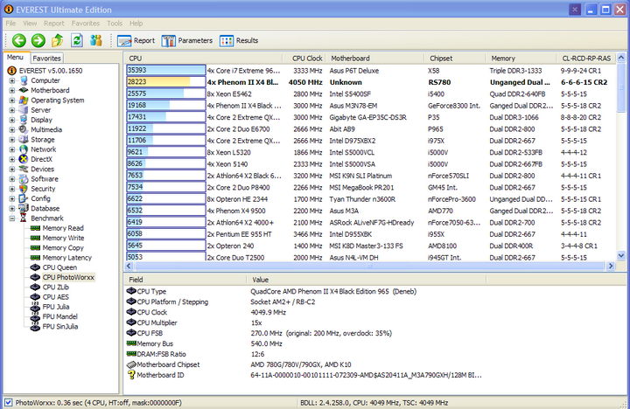Select the Menu tab
The image size is (630, 409).
click(x=15, y=58)
